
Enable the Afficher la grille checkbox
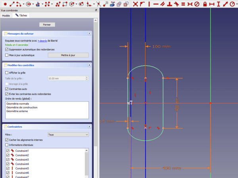7,73
